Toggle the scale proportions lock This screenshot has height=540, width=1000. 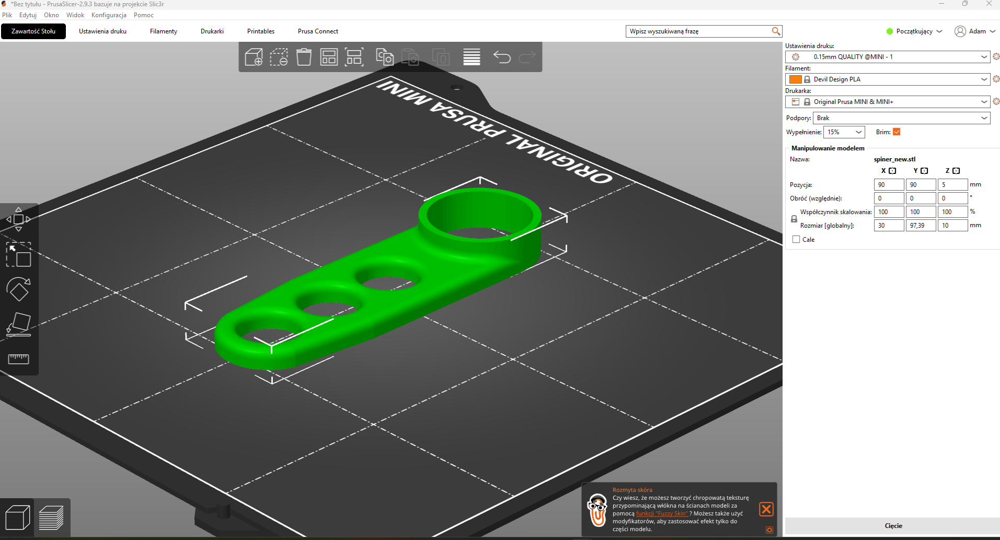[x=794, y=219]
